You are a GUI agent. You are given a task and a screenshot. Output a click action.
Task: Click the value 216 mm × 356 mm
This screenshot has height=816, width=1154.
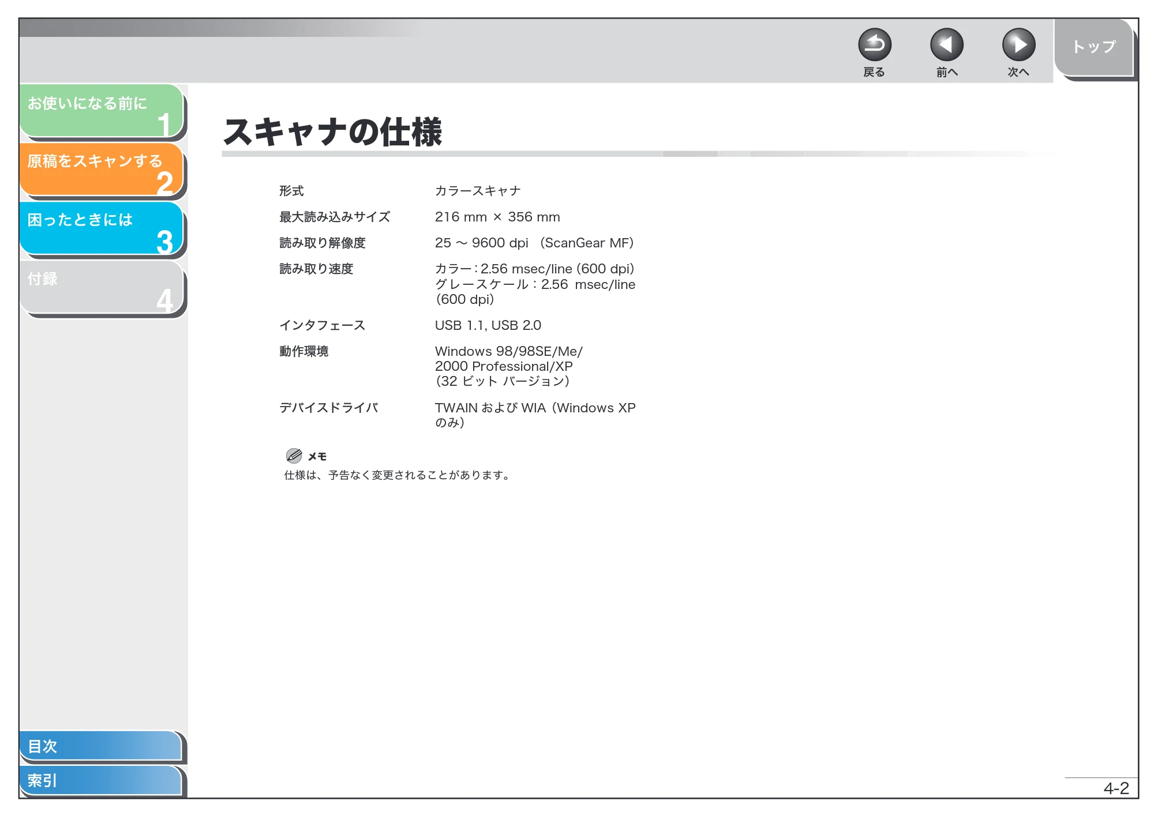click(497, 217)
